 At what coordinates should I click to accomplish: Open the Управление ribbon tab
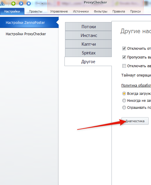click(x=59, y=11)
